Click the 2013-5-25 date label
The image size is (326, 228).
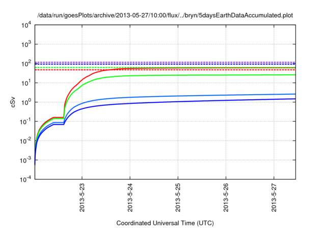click(178, 197)
